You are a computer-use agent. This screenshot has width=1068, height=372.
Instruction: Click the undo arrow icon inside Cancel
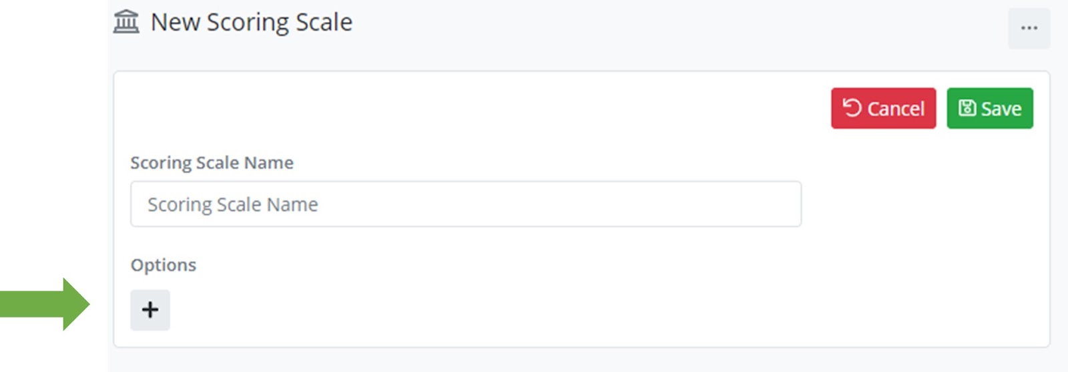click(x=852, y=108)
